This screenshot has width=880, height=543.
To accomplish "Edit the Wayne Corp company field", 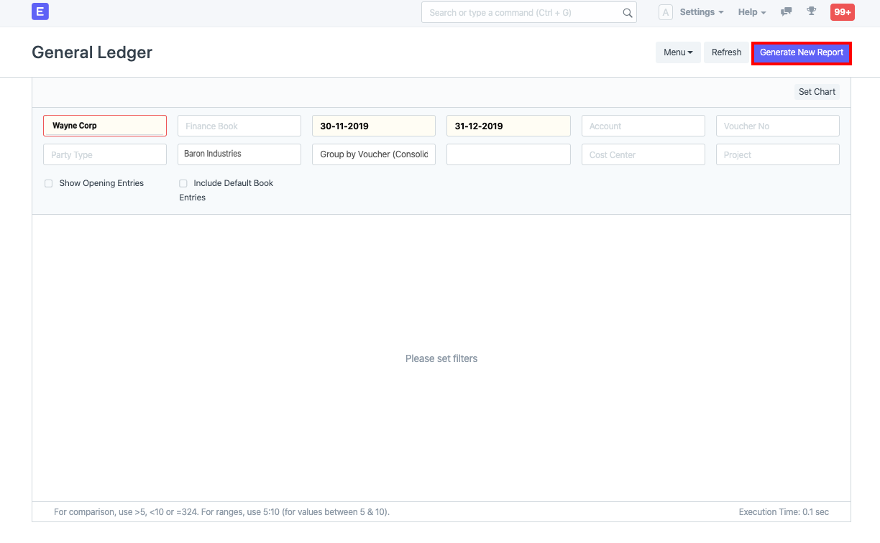I will (x=104, y=125).
